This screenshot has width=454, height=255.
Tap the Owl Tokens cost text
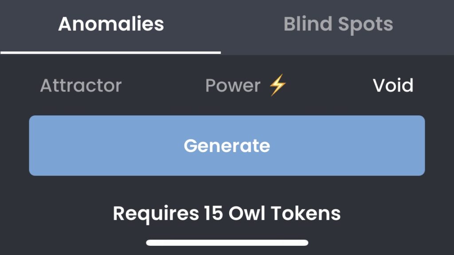[x=227, y=214]
